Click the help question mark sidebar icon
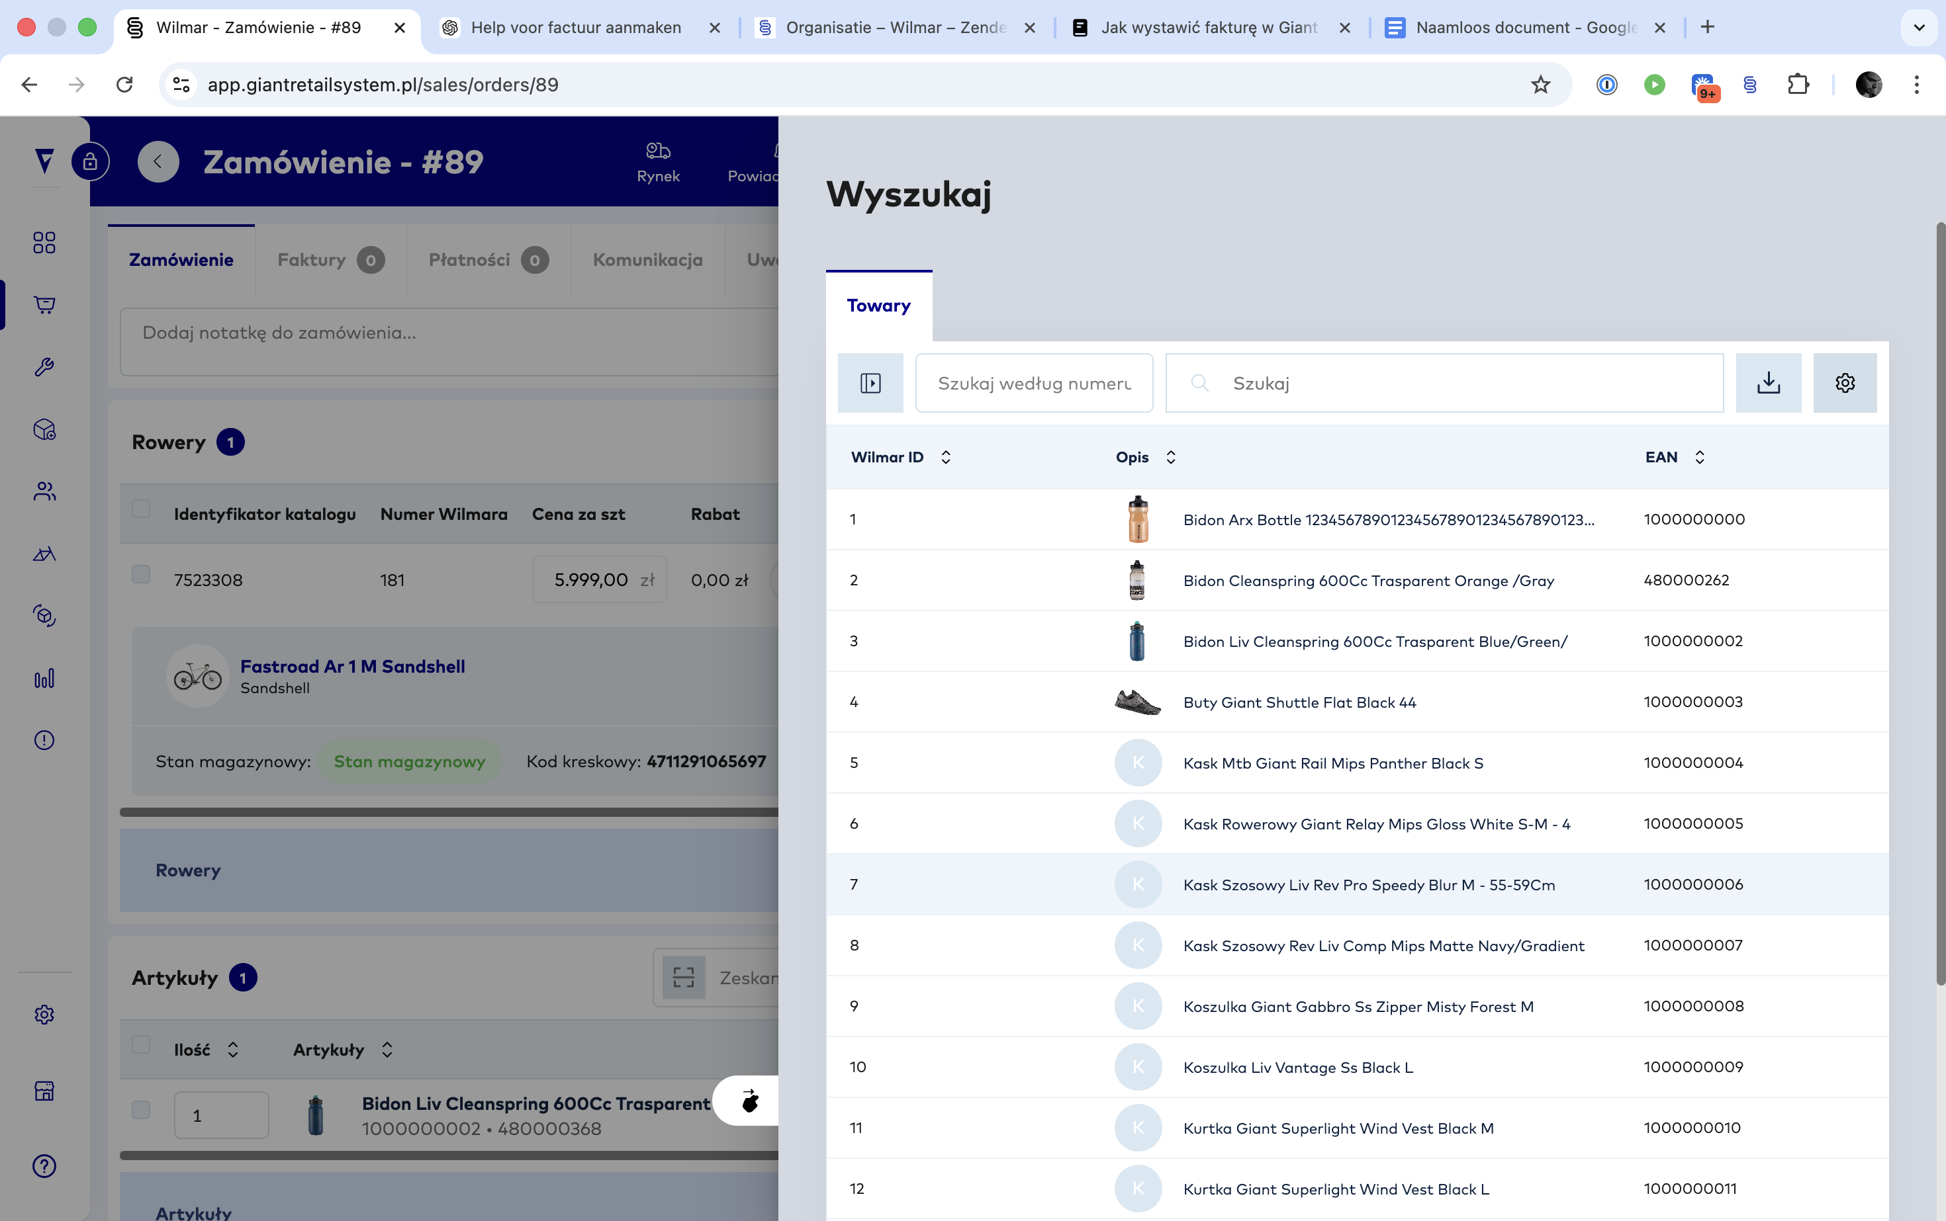 point(44,1165)
